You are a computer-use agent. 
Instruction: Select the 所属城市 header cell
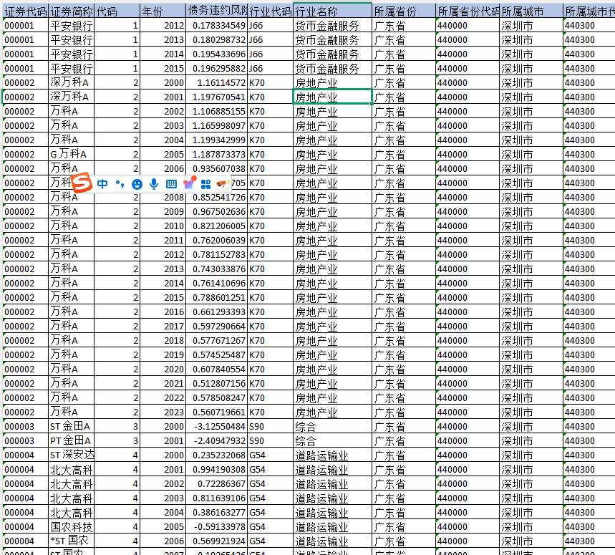[530, 11]
